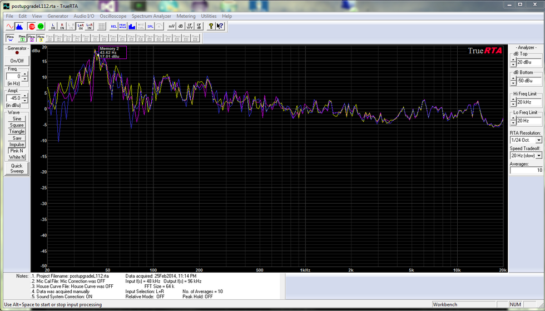Choose the L-R IN input selection
Screen dimensions: 545x311
point(90,26)
